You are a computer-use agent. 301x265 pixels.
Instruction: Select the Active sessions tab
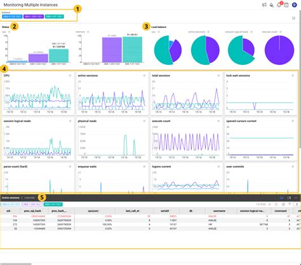11,198
